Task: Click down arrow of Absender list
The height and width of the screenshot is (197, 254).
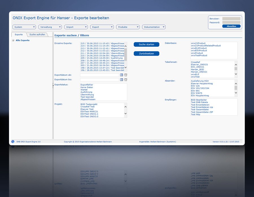Action: [236, 93]
